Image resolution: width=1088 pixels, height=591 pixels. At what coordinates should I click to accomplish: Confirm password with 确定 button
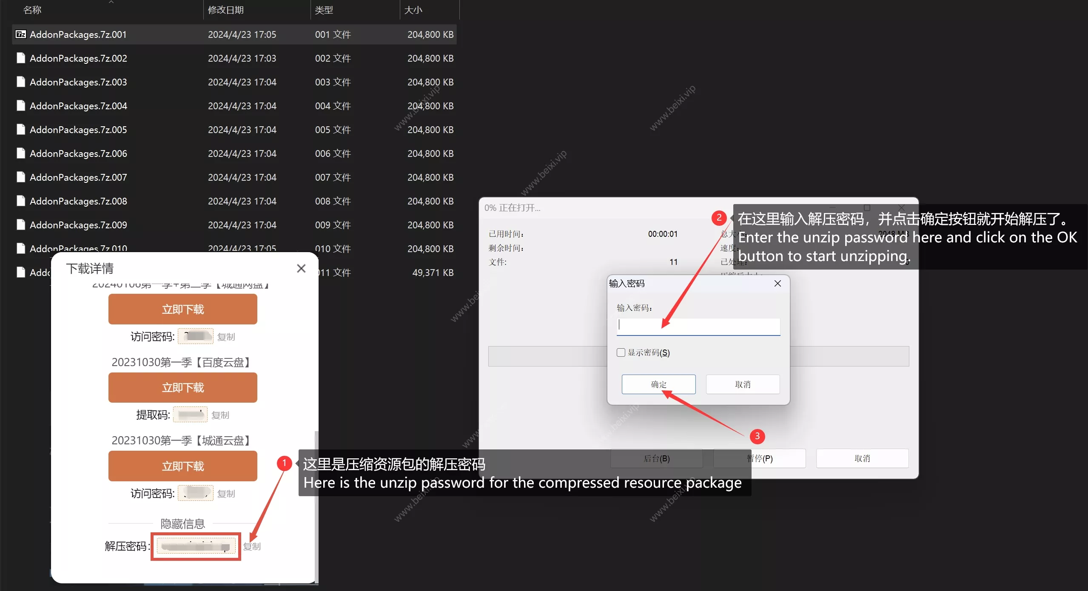(x=659, y=384)
